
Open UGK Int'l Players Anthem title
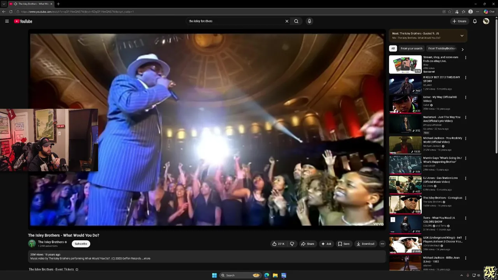(x=443, y=240)
